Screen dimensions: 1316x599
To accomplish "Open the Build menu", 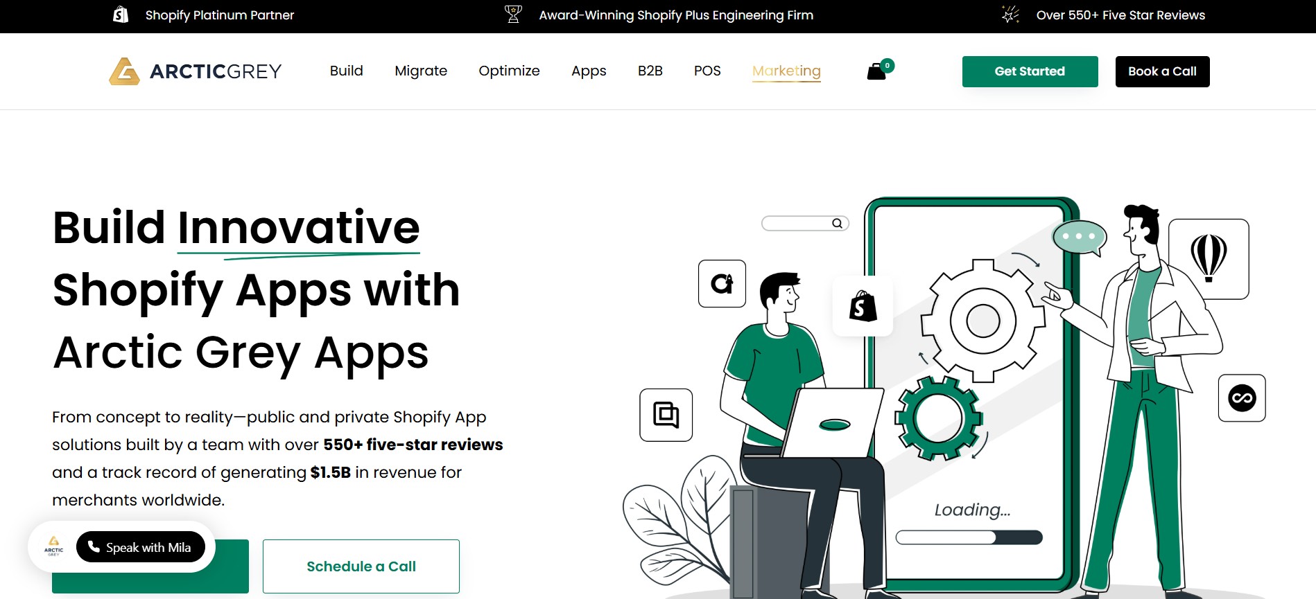I will coord(346,71).
